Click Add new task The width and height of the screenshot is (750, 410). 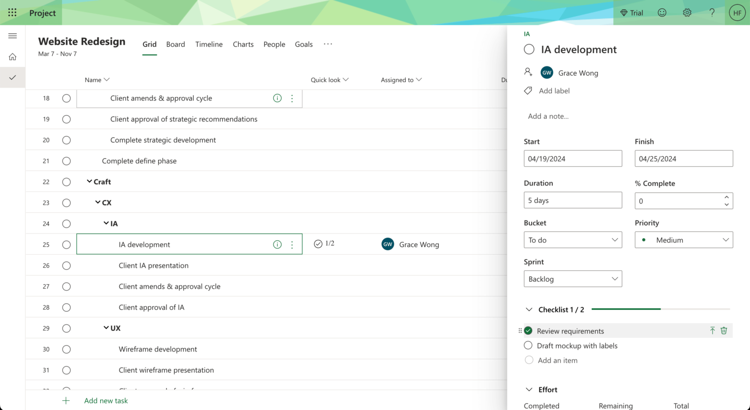coord(105,400)
